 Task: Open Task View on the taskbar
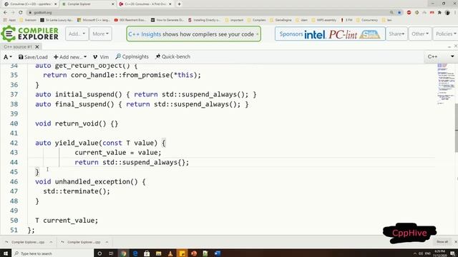(x=111, y=253)
